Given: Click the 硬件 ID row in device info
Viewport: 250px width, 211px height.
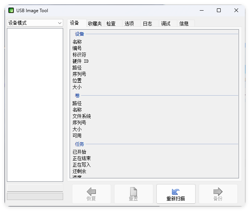Looking at the screenshot, I should point(81,61).
